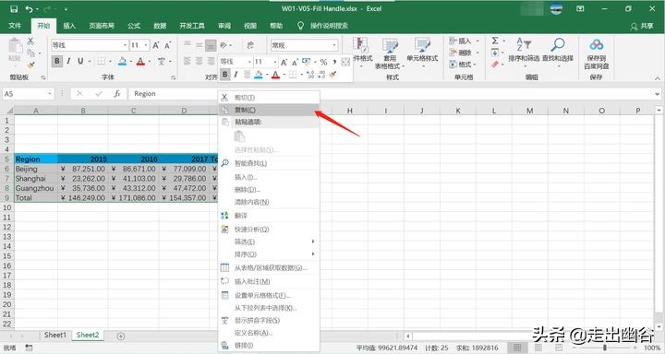665x354 pixels.
Task: Click font color swatch in mini toolbar
Action: 275,75
